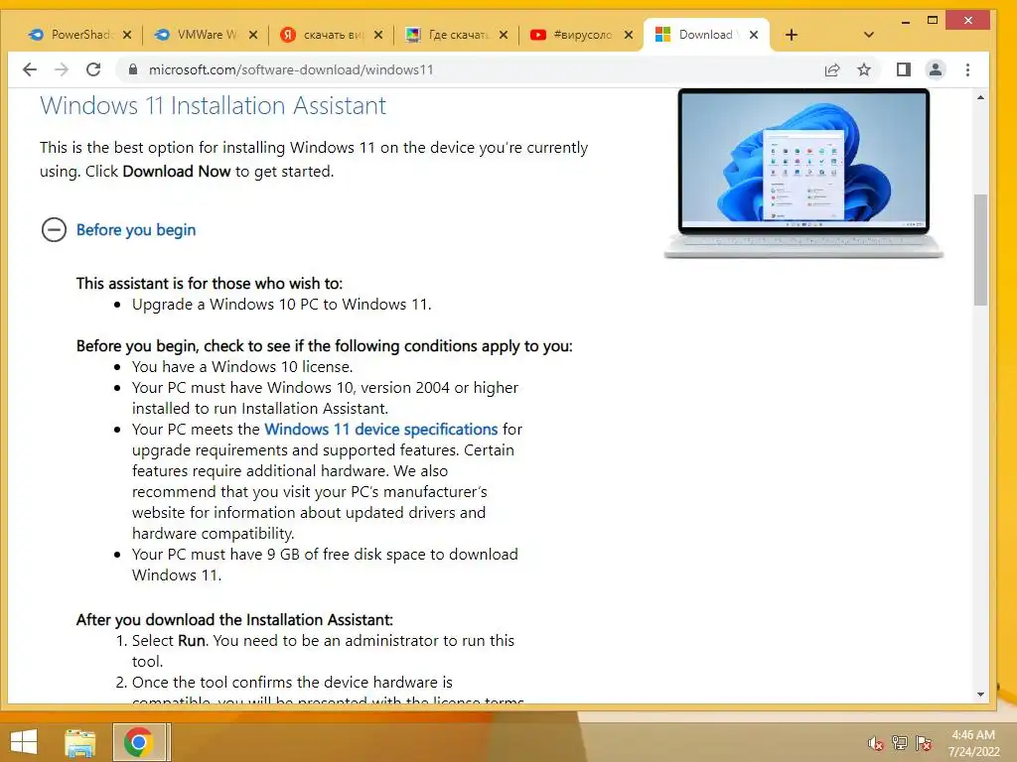Click 'After you download the Installation Assistant:' heading
Image resolution: width=1017 pixels, height=762 pixels.
click(x=234, y=619)
